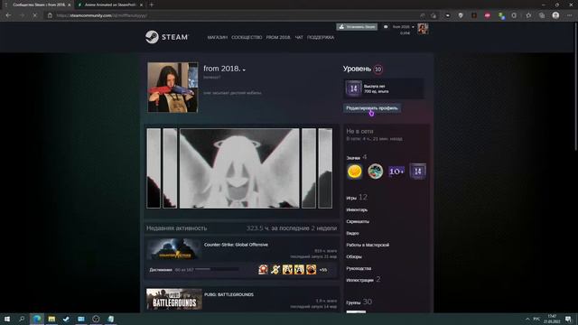This screenshot has height=325, width=578.
Task: Click the 14 years badge in badges row
Action: tap(417, 172)
